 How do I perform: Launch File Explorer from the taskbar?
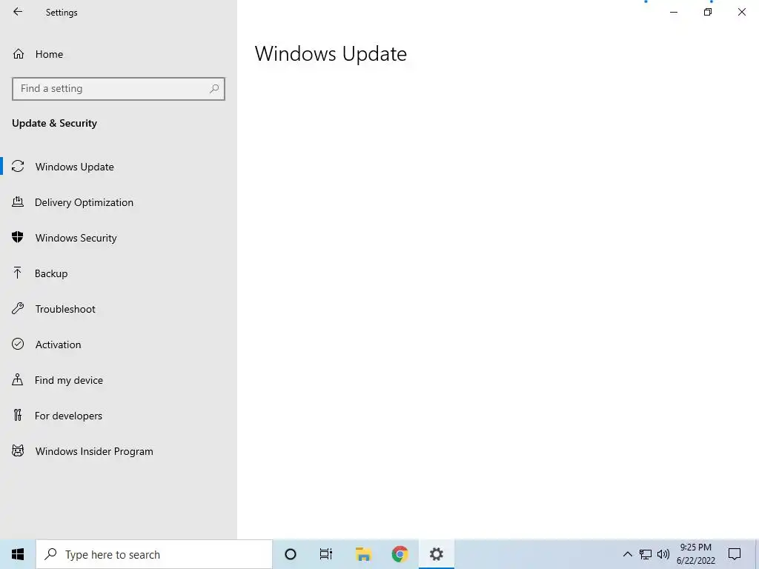tap(363, 554)
